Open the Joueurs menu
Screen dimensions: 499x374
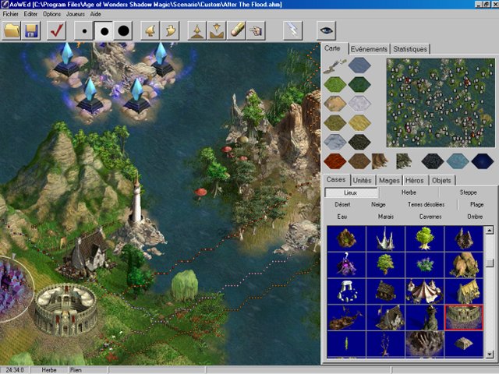pos(76,14)
